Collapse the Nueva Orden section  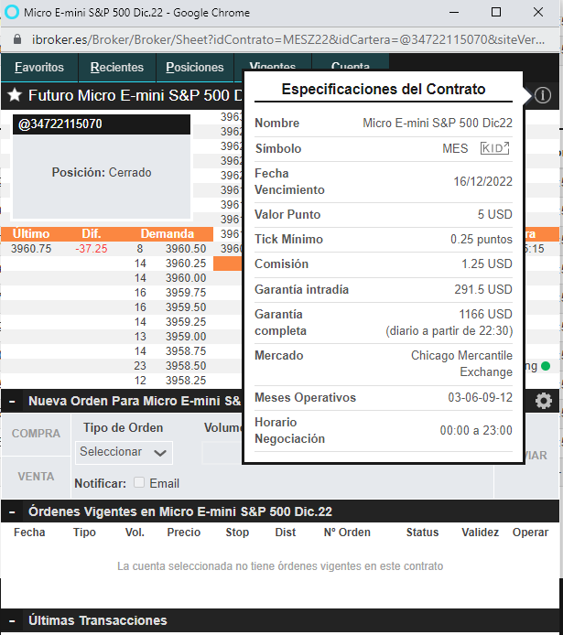12,402
